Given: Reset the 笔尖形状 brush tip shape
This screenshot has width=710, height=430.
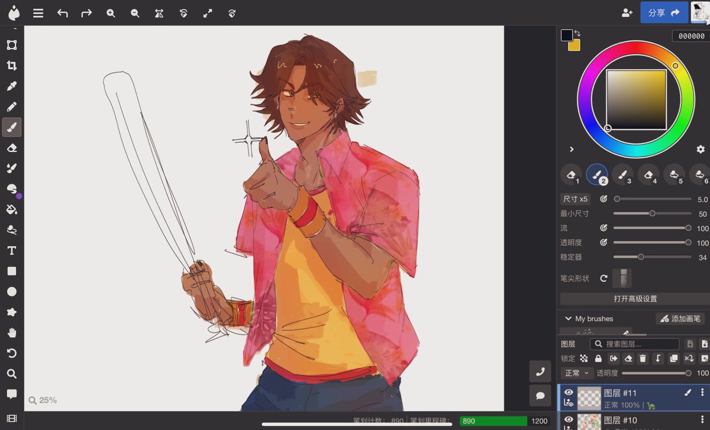Looking at the screenshot, I should [x=603, y=278].
